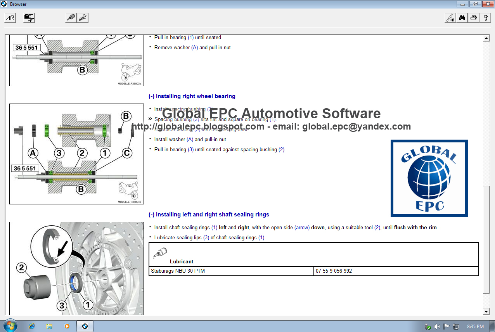
Task: Collapse the Installing right wheel bearing section
Action: coord(151,96)
